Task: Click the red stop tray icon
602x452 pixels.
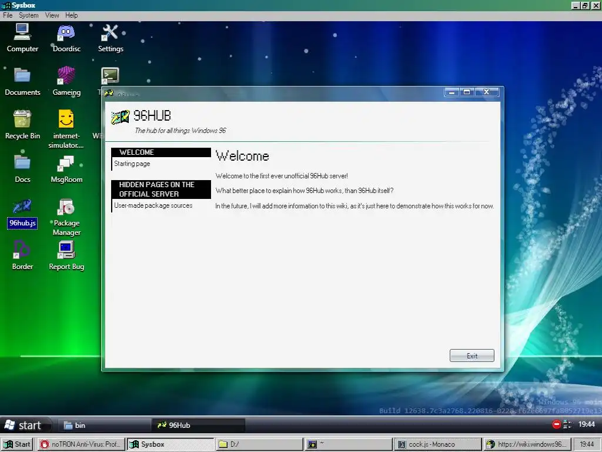Action: pos(556,424)
